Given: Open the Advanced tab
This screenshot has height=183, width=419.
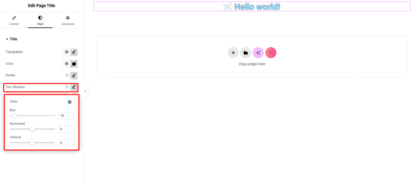Looking at the screenshot, I should (x=68, y=21).
